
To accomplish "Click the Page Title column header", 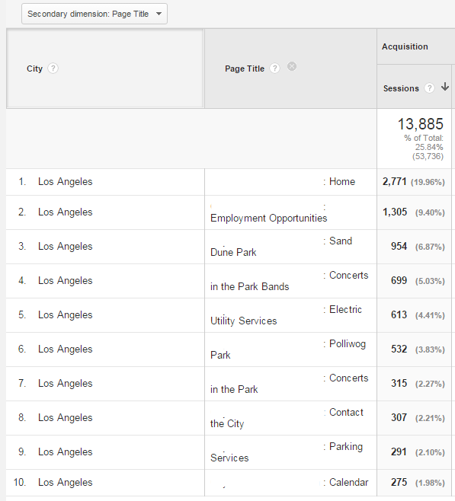I will click(x=245, y=69).
